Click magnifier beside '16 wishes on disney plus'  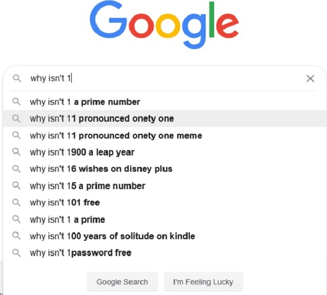tap(16, 169)
